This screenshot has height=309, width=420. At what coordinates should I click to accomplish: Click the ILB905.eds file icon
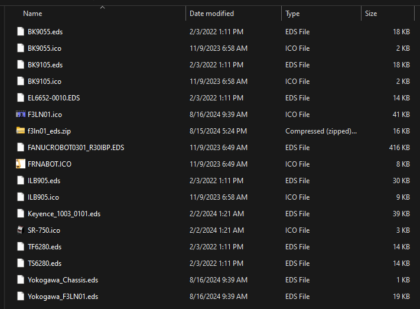pos(21,180)
